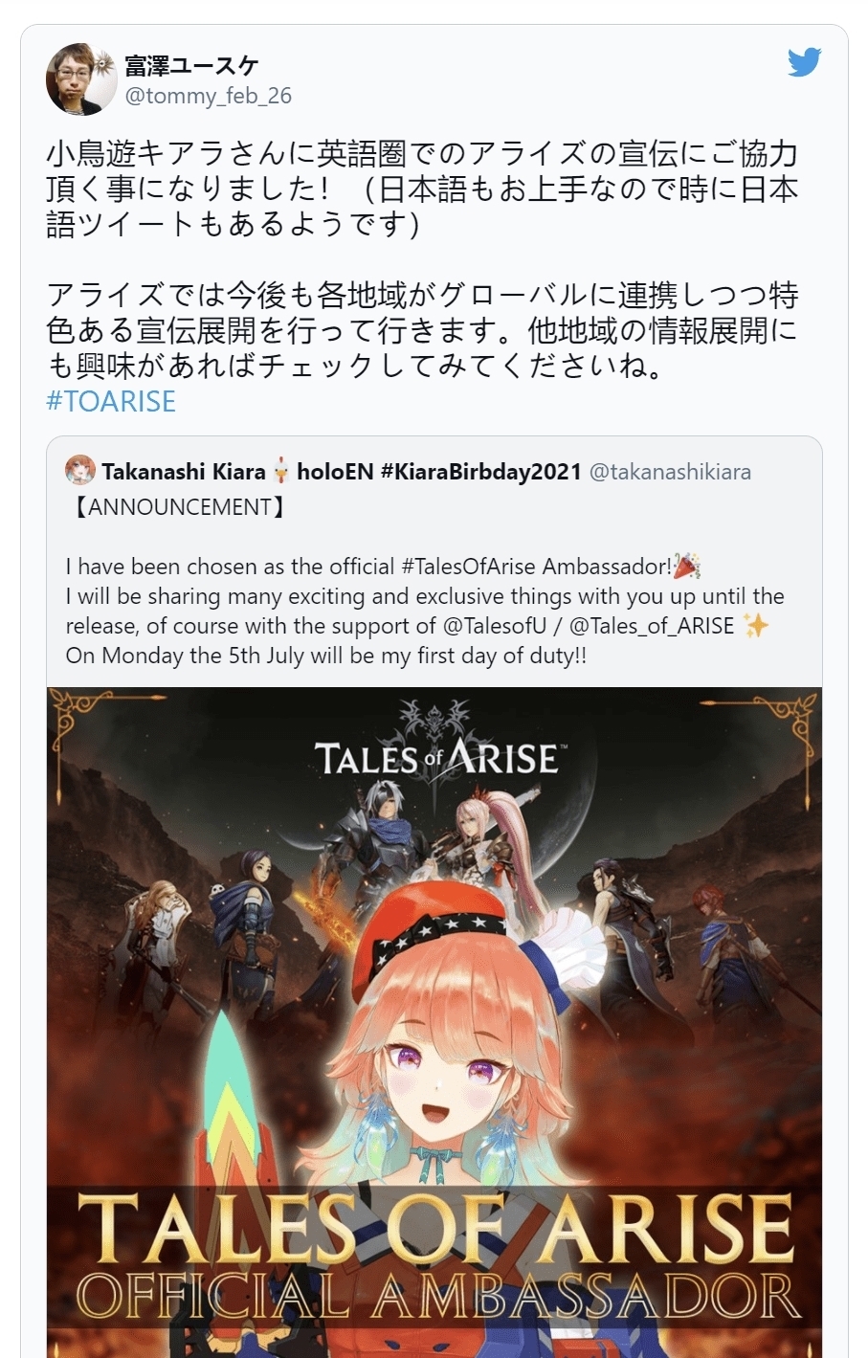Click the Takanashi Kiara display name
Image resolution: width=868 pixels, height=1358 pixels.
tap(184, 472)
